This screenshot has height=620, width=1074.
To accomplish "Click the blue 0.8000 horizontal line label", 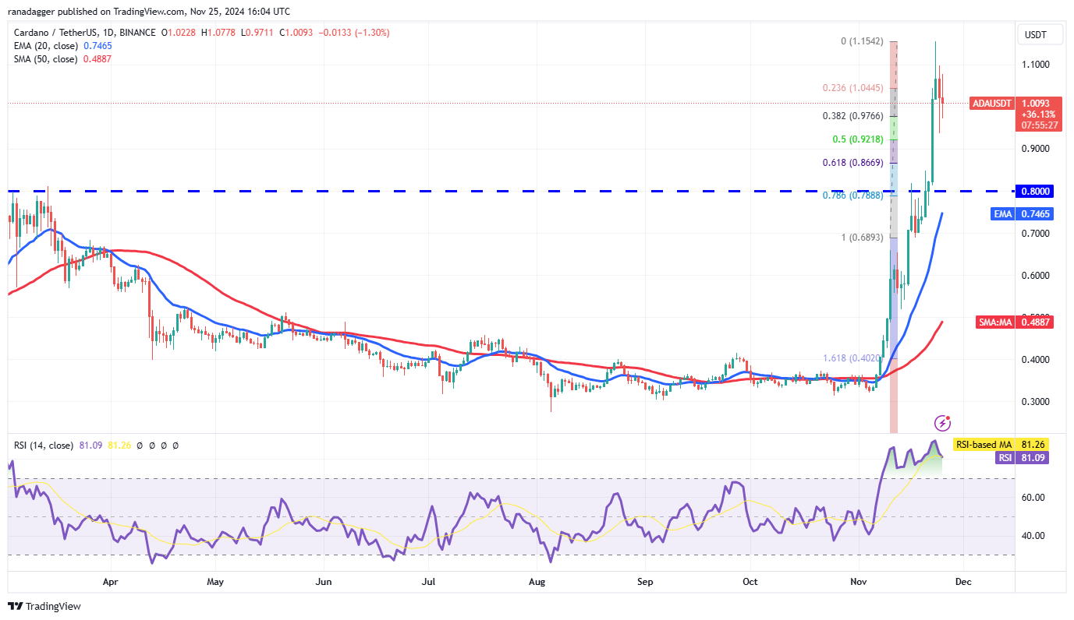I will [x=1034, y=191].
